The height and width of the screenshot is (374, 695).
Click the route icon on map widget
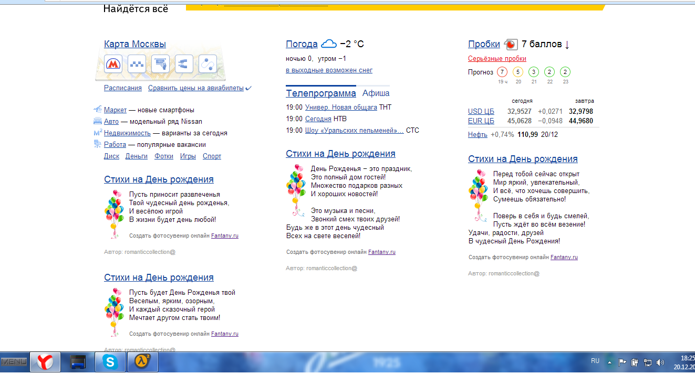click(208, 64)
